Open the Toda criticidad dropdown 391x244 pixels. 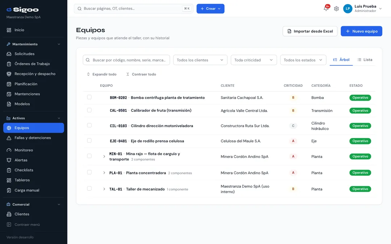click(253, 60)
